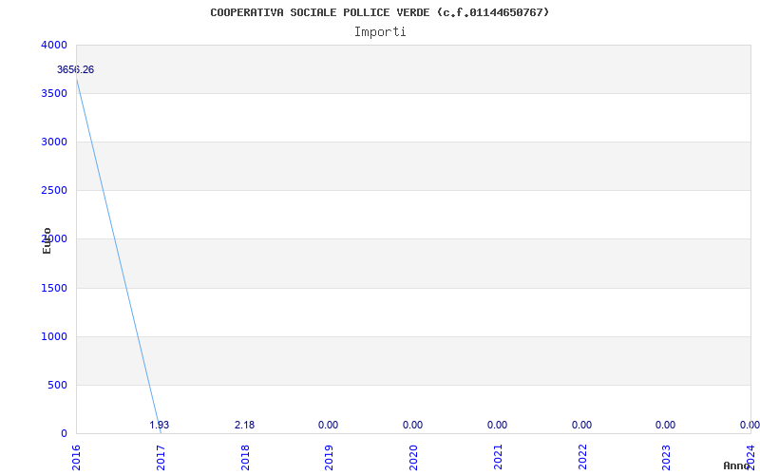Click the 2018 x-axis label
This screenshot has height=475, width=760.
click(245, 458)
